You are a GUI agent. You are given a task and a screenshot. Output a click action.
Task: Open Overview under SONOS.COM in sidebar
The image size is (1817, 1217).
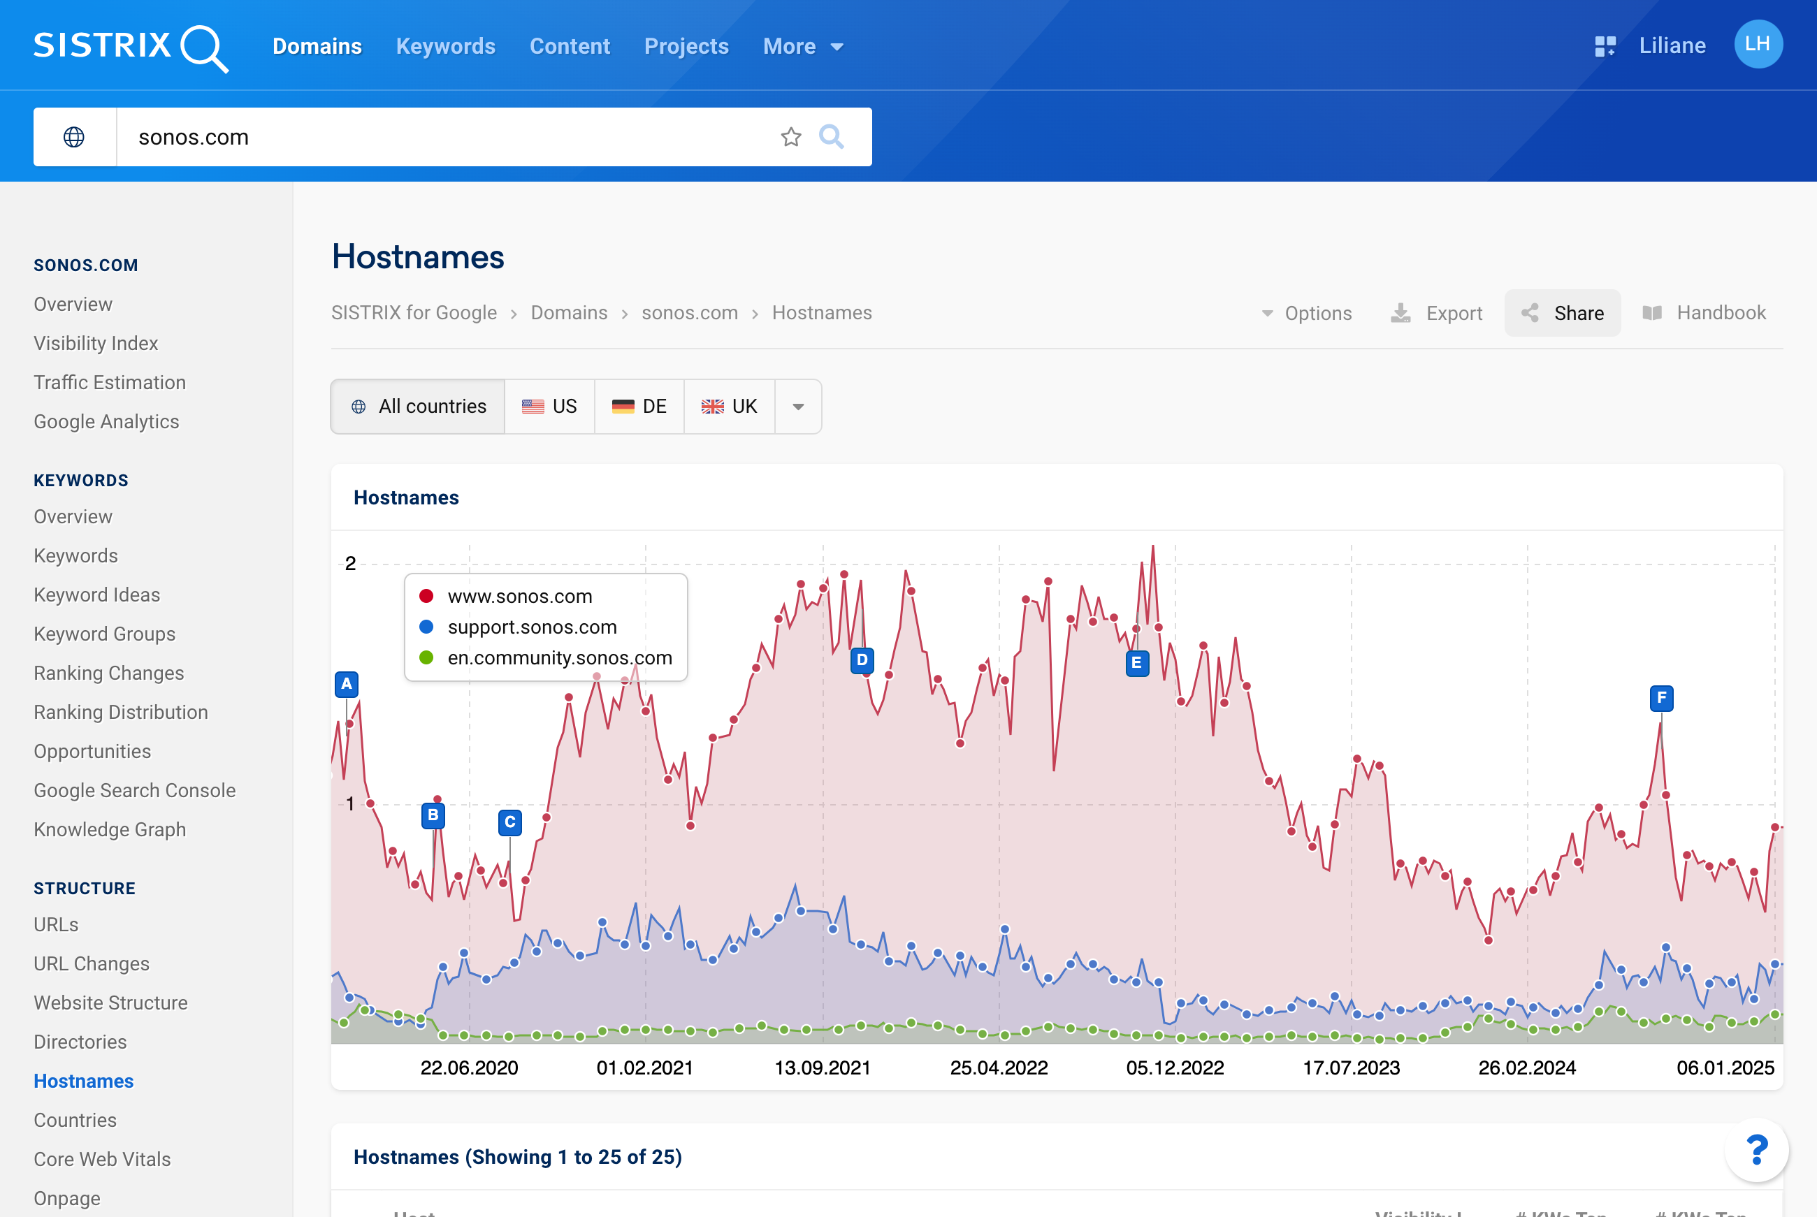73,305
